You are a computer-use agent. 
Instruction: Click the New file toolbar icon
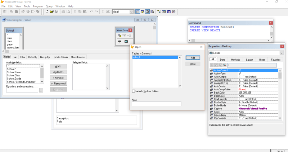[x=47, y=11]
